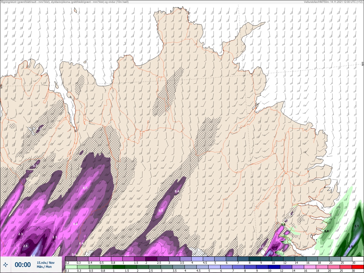Select darkest purple snow swatch between 2 and 2.5
The width and height of the screenshot is (364, 273).
(x=151, y=259)
